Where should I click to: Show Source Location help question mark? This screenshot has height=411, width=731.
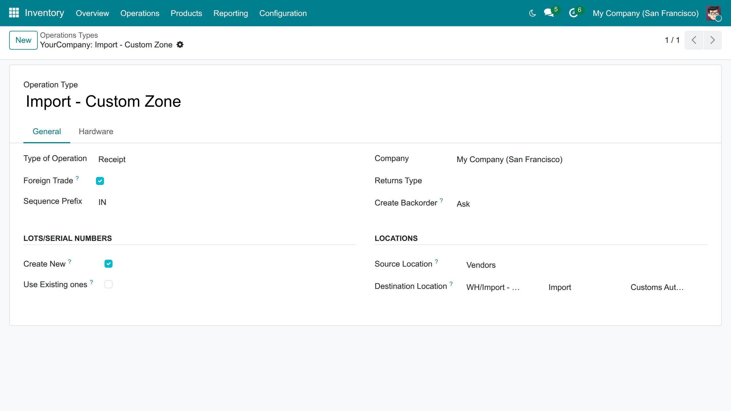[x=436, y=261]
